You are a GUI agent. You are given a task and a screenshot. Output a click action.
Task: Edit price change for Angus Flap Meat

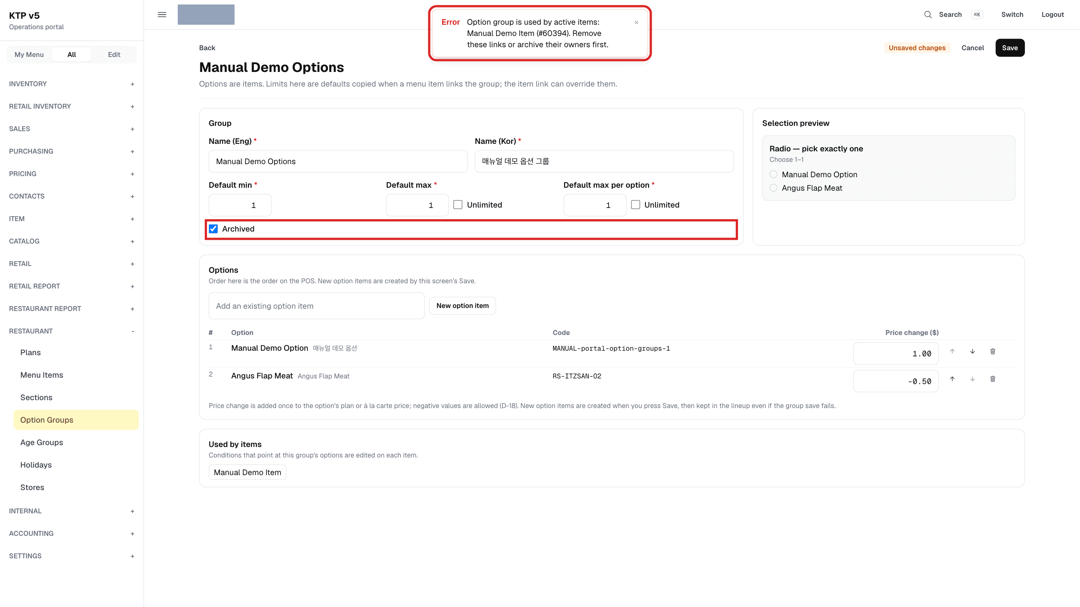click(895, 381)
